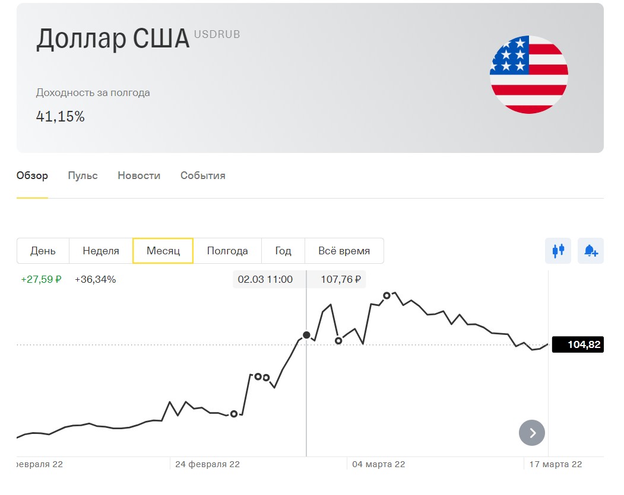Click the filled dot on chart line
Image resolution: width=624 pixels, height=495 pixels.
(x=306, y=335)
